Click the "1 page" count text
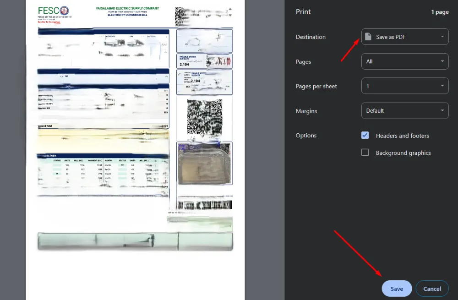Screen dimensions: 458x300 (x=440, y=12)
